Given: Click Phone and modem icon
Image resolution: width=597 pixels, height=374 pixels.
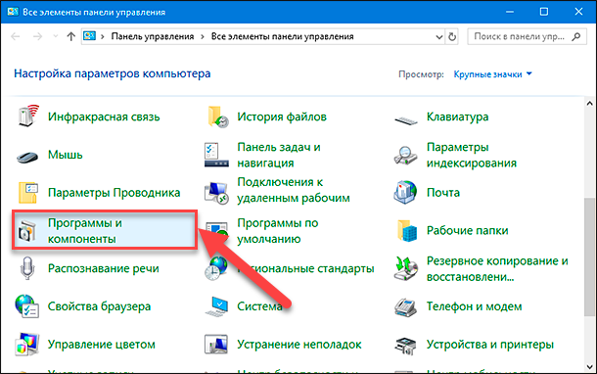Looking at the screenshot, I should (405, 307).
